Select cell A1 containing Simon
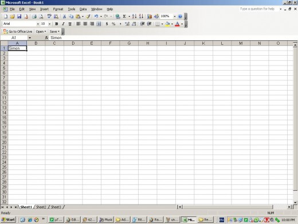 click(17, 48)
